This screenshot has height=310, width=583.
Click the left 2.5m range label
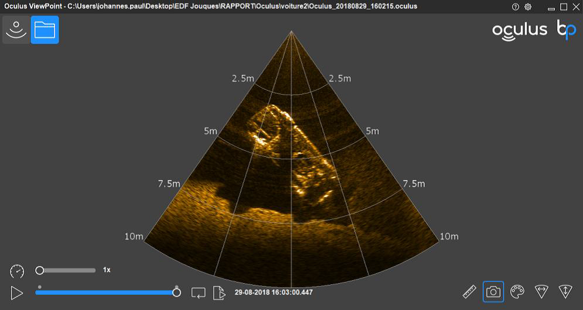243,78
